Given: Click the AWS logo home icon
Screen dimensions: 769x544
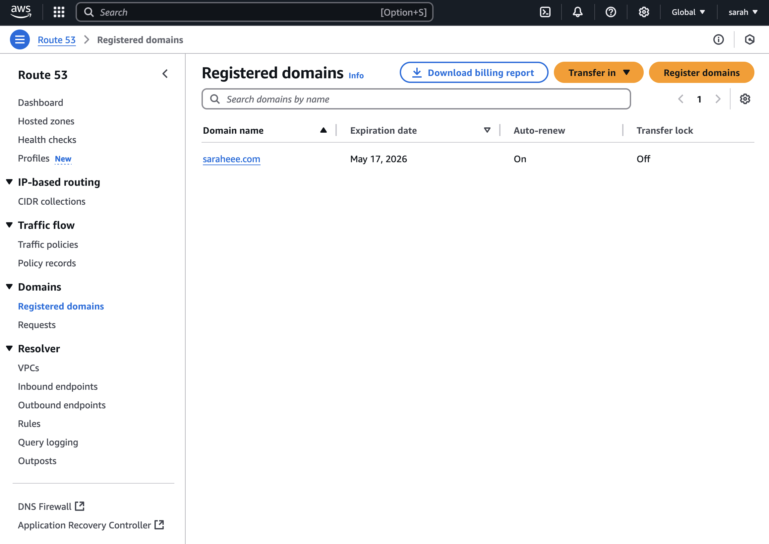Looking at the screenshot, I should pyautogui.click(x=21, y=12).
